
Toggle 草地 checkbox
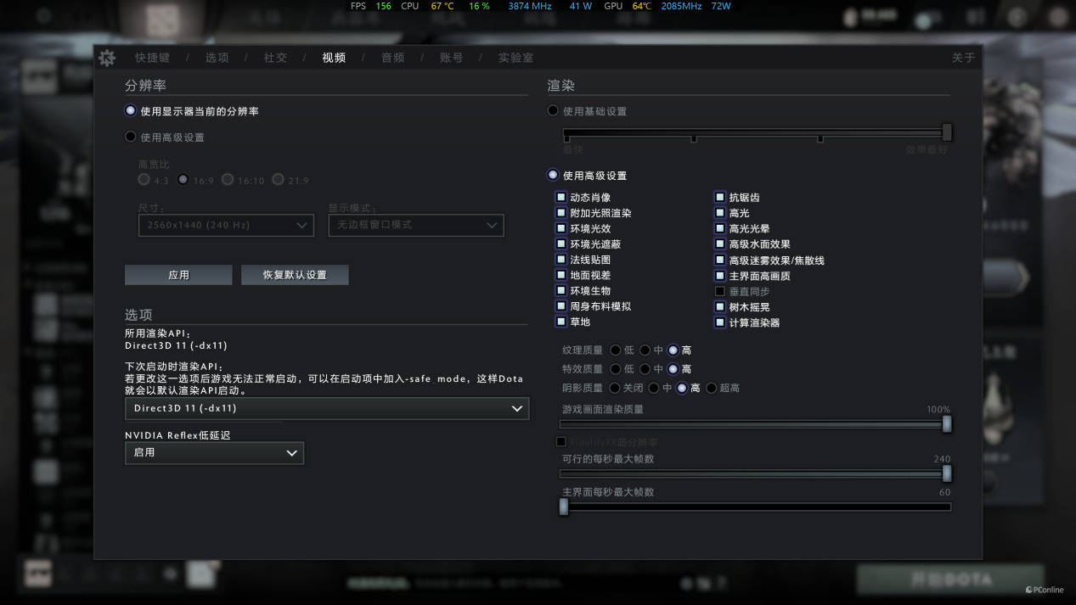tap(561, 322)
